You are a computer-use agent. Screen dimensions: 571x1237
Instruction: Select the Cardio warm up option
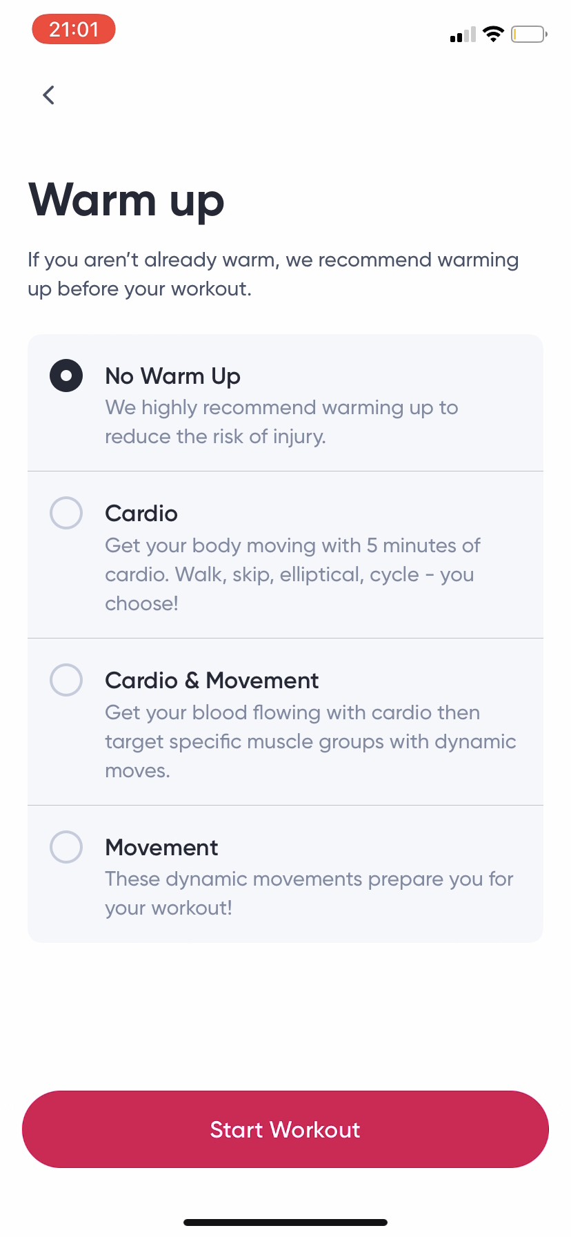[x=66, y=513]
